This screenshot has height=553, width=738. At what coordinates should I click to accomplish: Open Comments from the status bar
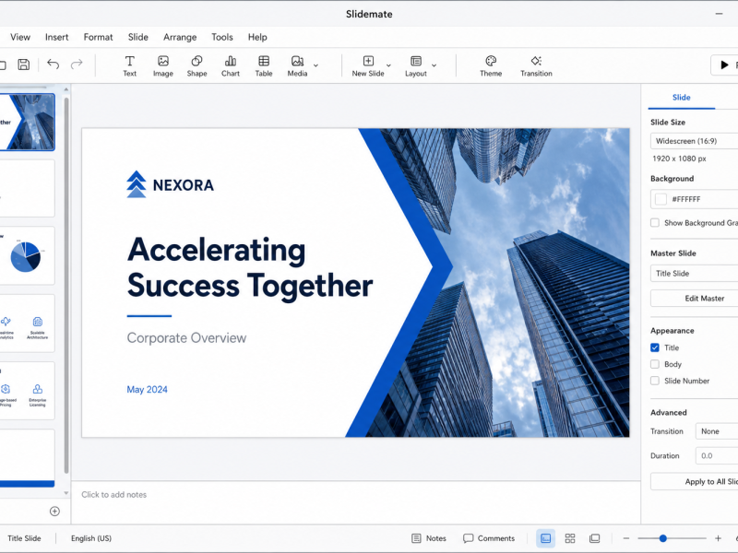pyautogui.click(x=489, y=538)
